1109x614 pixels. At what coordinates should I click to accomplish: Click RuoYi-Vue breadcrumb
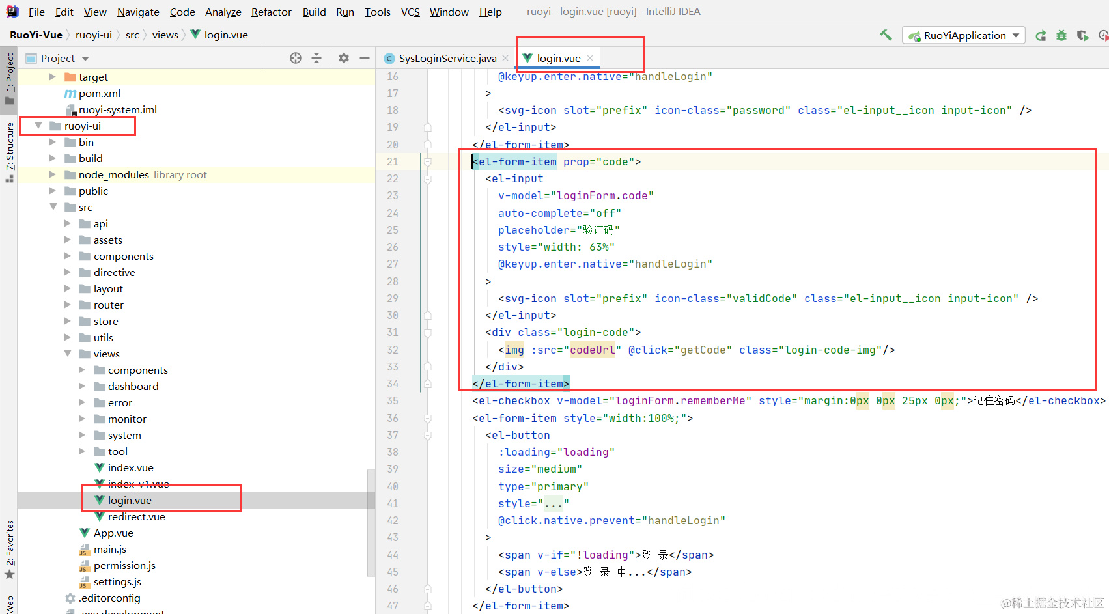(36, 35)
